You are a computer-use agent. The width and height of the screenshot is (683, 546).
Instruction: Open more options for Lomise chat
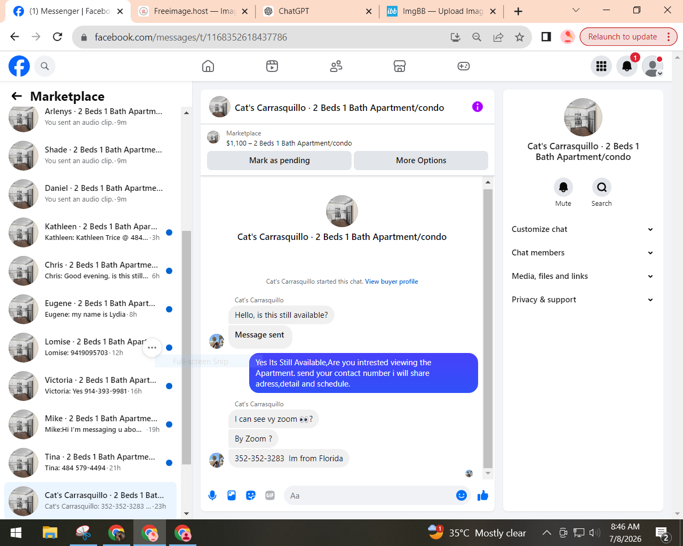pyautogui.click(x=152, y=348)
